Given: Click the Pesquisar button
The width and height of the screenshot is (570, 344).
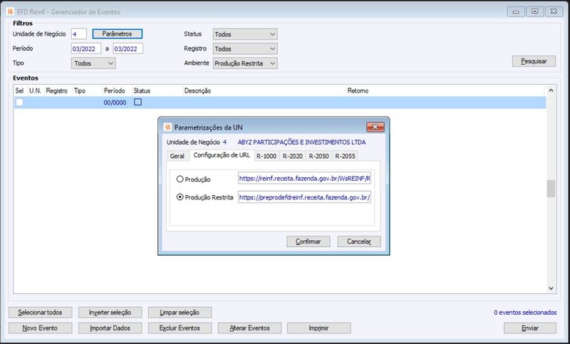Looking at the screenshot, I should (534, 61).
